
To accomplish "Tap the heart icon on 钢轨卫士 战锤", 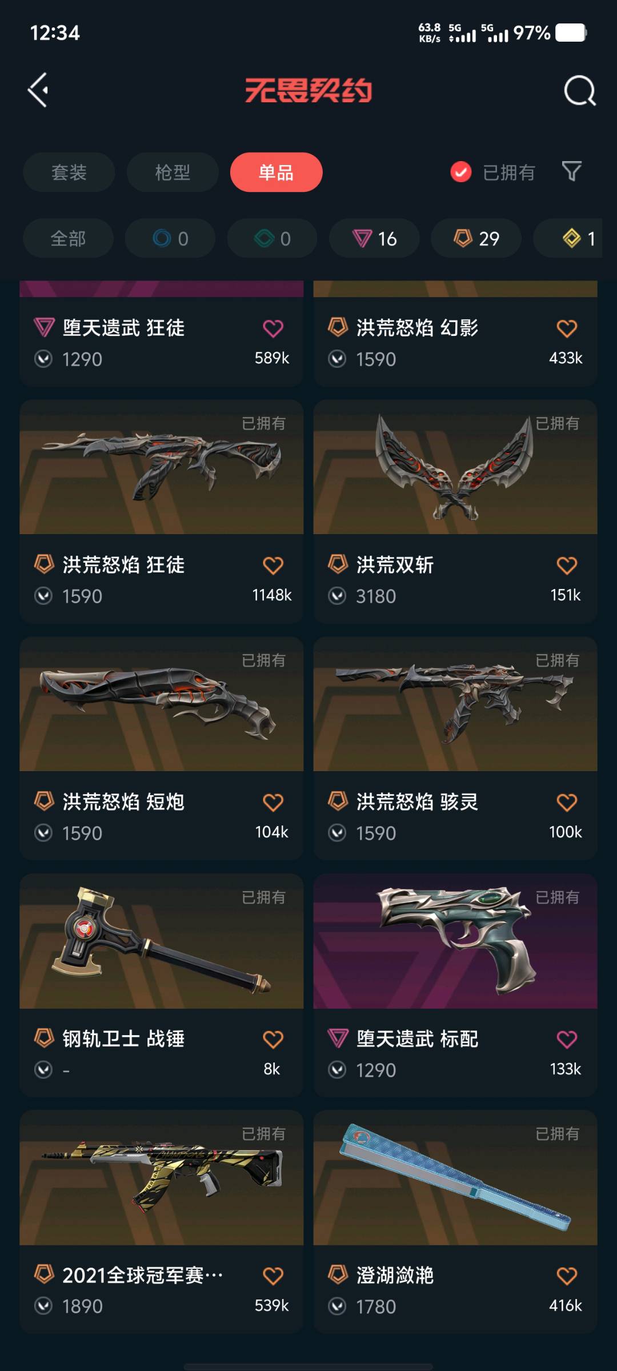I will tap(273, 1039).
